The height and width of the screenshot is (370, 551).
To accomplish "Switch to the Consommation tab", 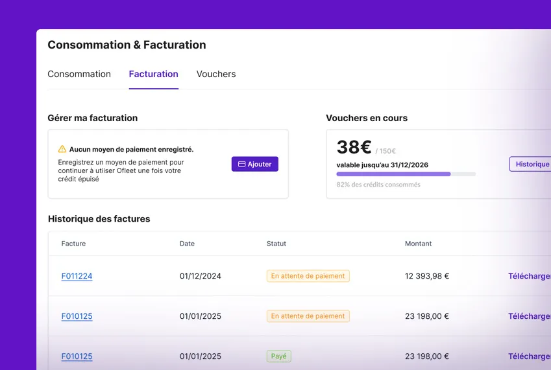I will [79, 74].
